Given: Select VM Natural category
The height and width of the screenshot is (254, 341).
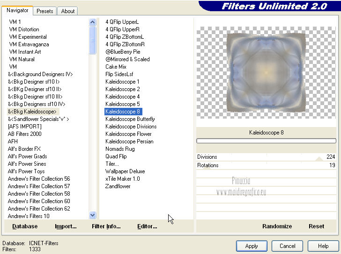Looking at the screenshot, I should point(22,59).
